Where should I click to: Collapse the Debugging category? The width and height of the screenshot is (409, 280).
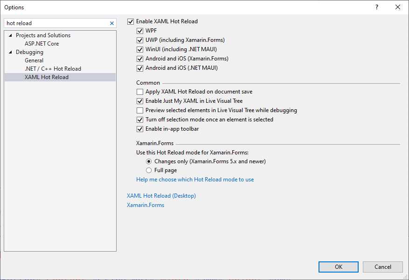10,52
